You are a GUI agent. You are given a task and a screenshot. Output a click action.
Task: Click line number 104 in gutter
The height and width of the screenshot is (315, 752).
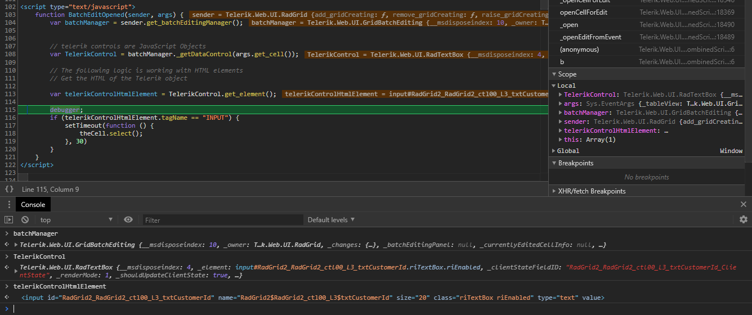9,22
